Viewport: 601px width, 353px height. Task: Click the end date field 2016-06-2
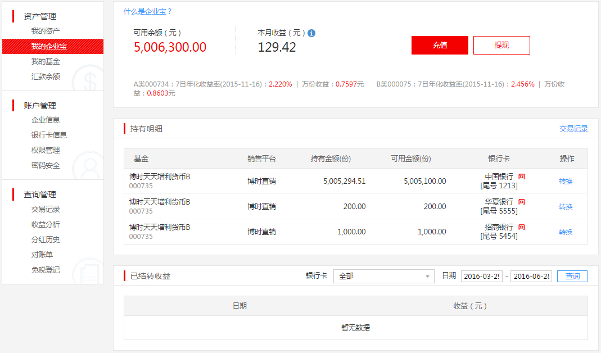pos(531,277)
